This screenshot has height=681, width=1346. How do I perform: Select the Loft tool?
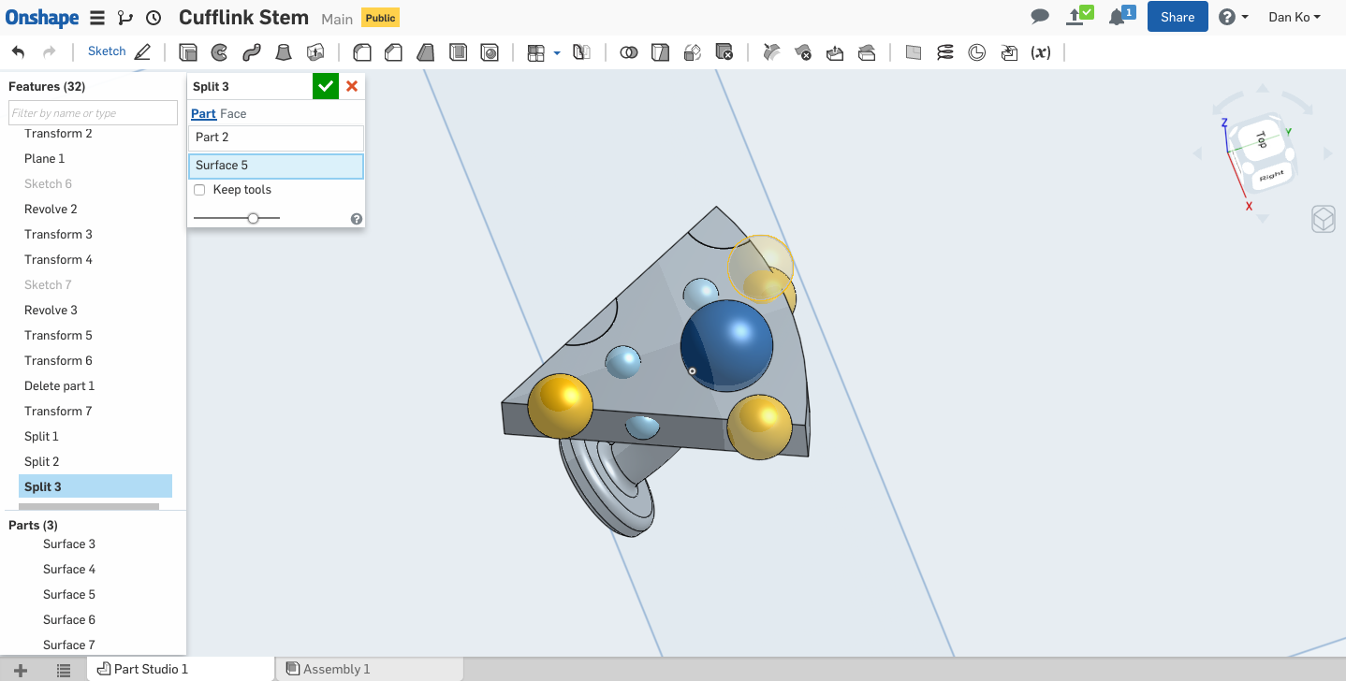pos(284,52)
